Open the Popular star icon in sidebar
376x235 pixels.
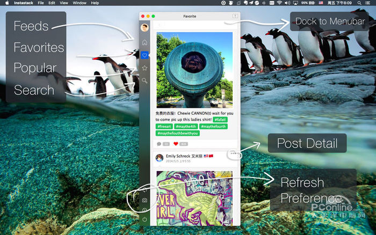[144, 68]
